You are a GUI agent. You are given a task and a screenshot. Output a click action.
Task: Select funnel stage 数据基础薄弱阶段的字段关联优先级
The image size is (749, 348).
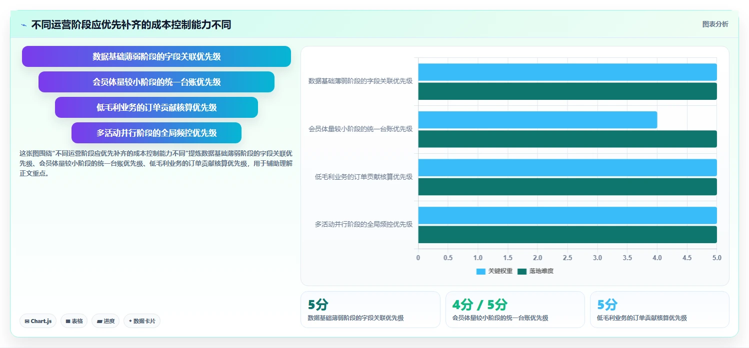[156, 56]
